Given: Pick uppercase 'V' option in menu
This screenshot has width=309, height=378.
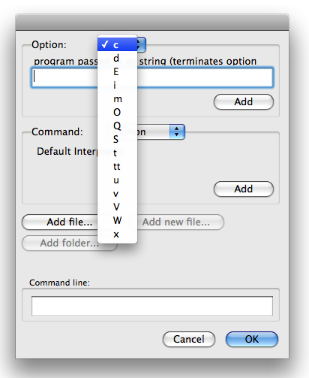Looking at the screenshot, I should (117, 207).
